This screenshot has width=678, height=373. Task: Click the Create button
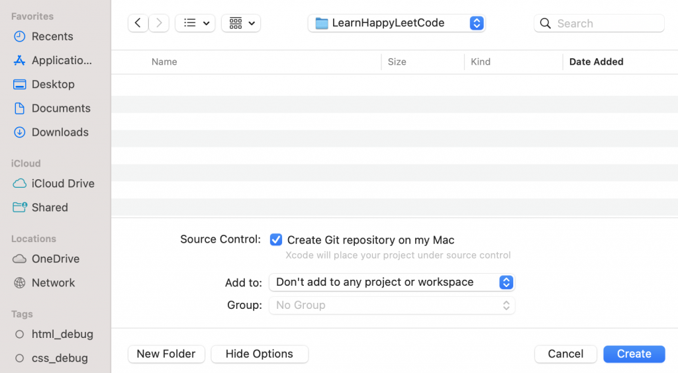634,354
